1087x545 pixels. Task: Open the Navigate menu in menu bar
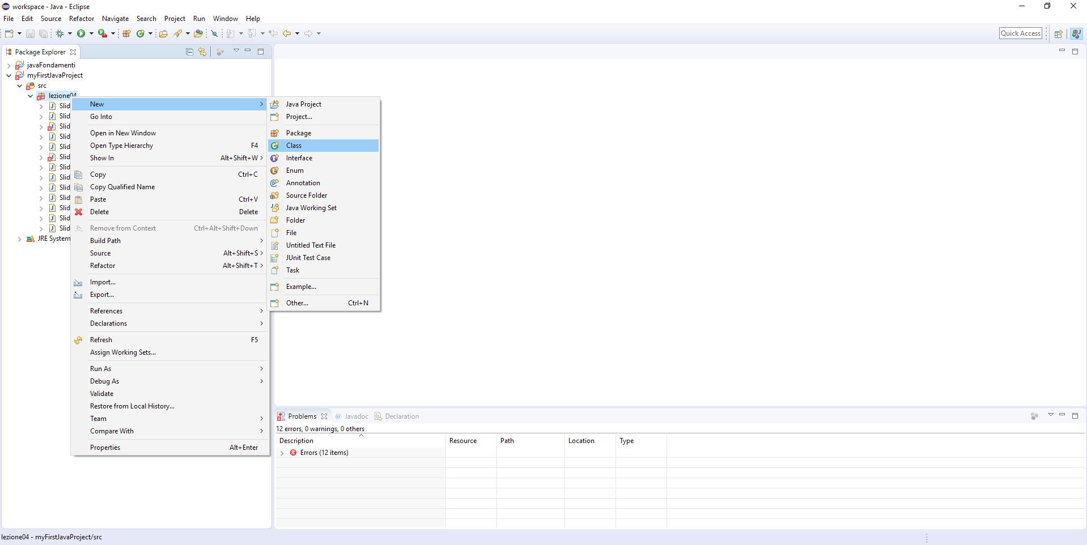(x=115, y=19)
